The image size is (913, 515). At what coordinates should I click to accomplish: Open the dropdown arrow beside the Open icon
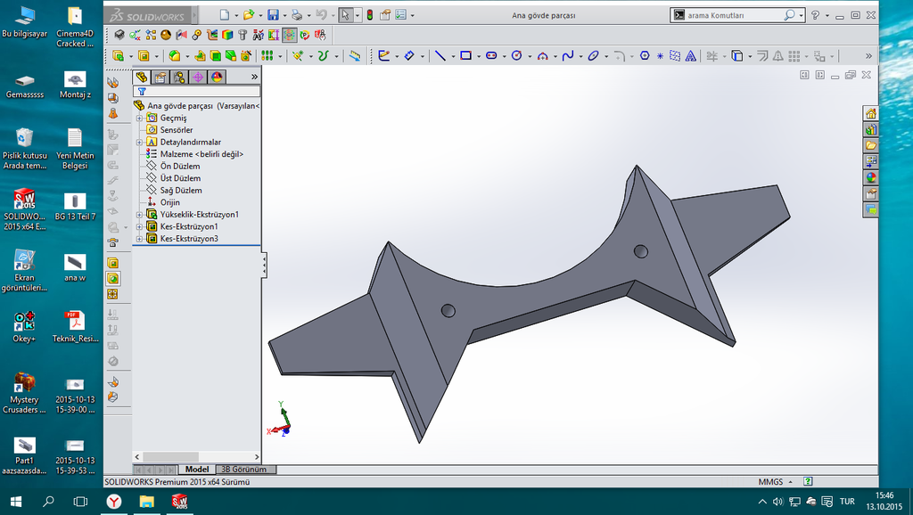pyautogui.click(x=260, y=15)
